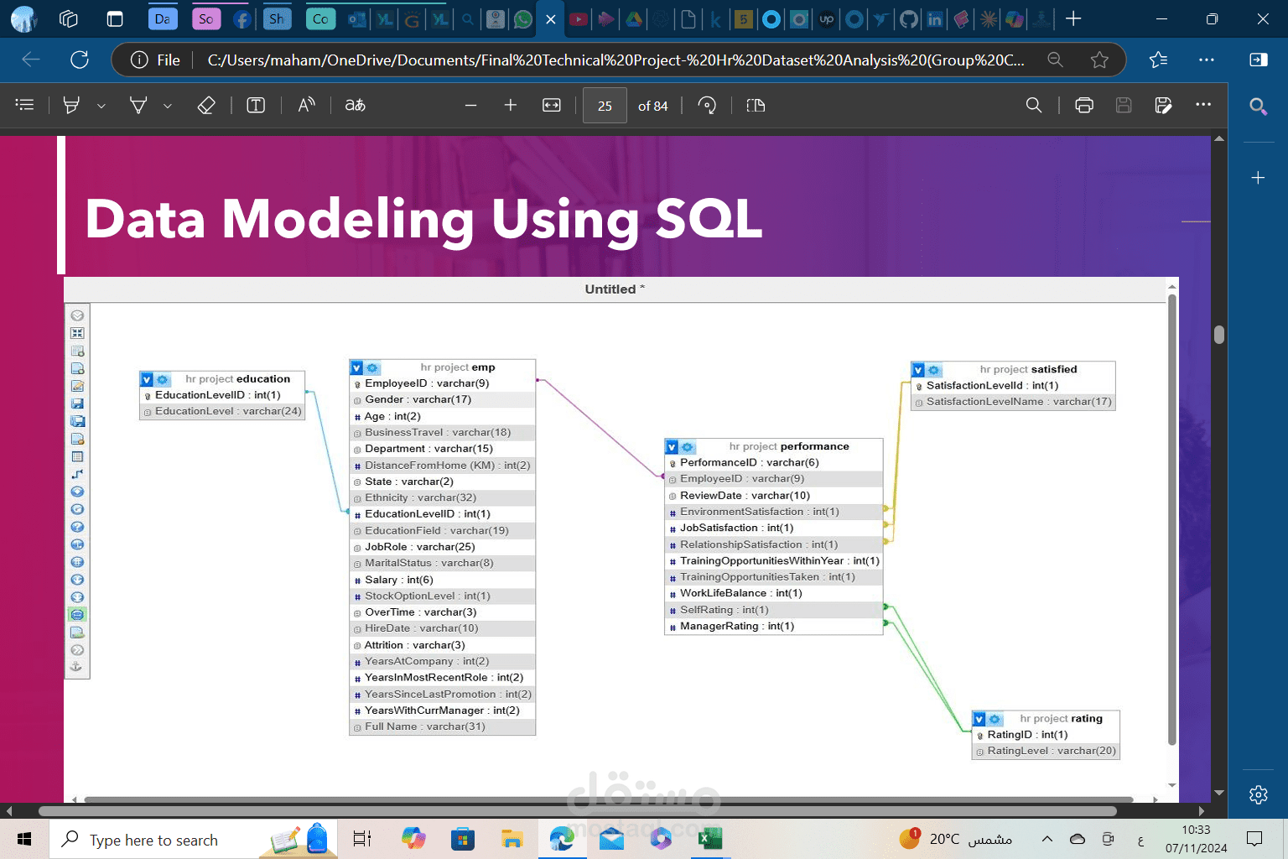Open Find in the PDF toolbar
The height and width of the screenshot is (859, 1288).
(1034, 105)
